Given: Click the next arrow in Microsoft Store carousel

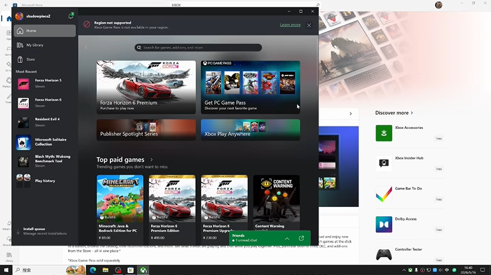Looking at the screenshot, I should (350, 114).
